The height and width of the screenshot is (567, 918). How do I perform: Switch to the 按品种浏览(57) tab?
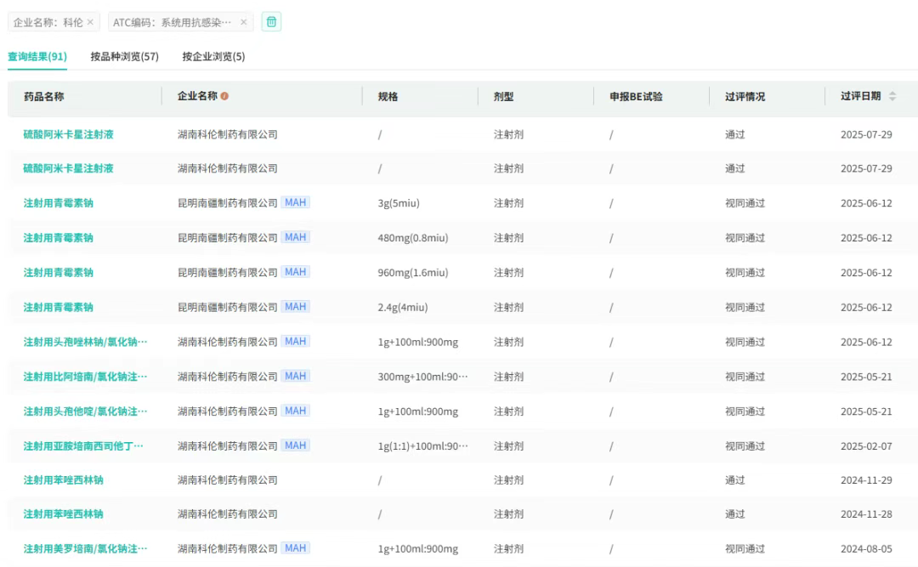tap(125, 57)
